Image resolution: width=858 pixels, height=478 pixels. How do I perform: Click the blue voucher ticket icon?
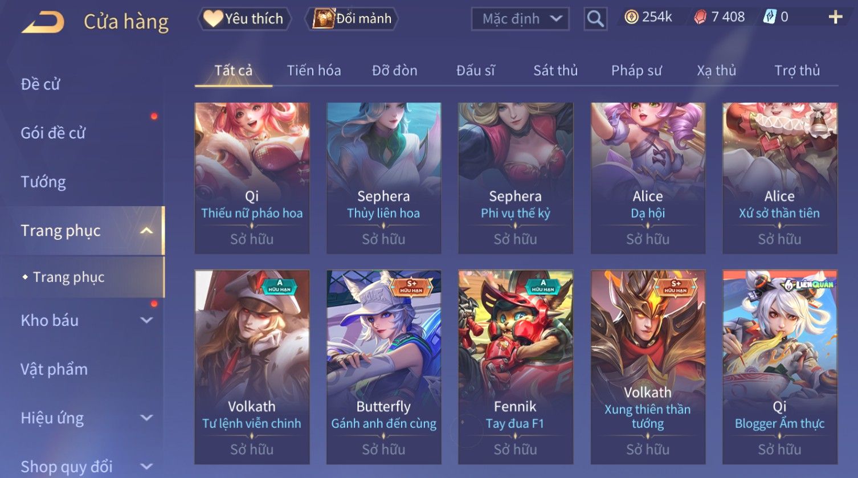[769, 17]
